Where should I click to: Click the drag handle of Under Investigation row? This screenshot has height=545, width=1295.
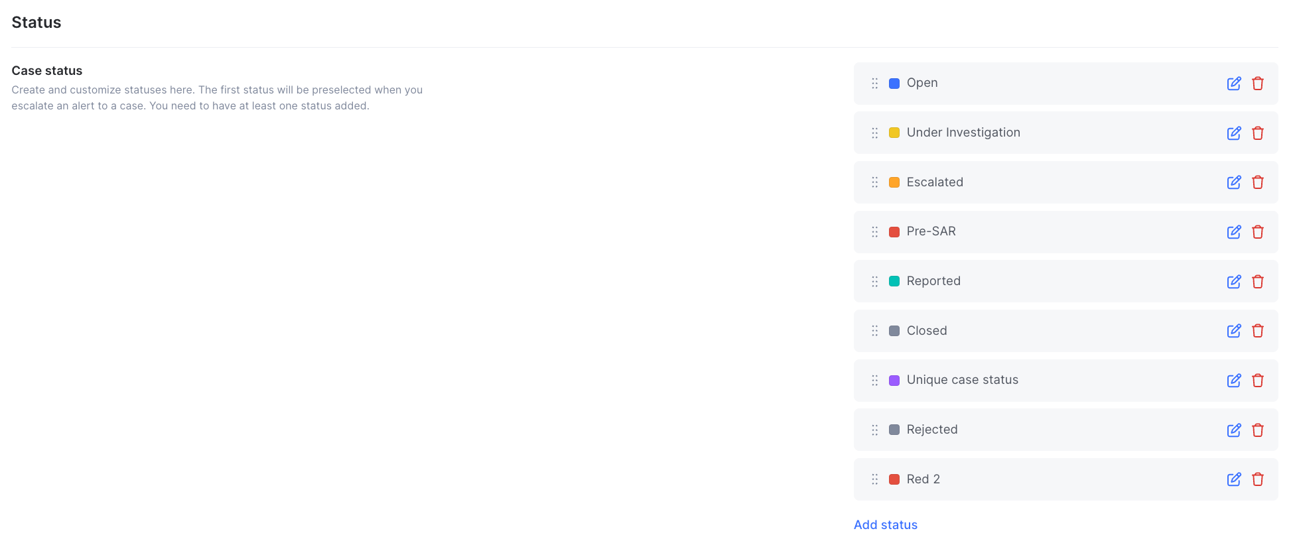point(875,133)
